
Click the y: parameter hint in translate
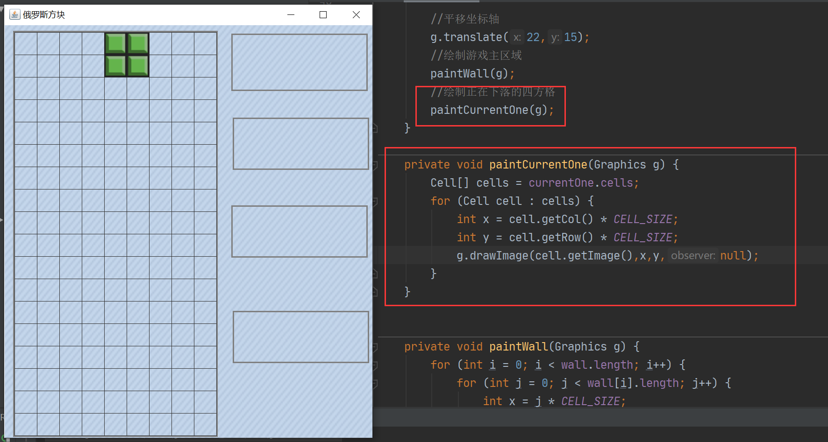click(555, 37)
